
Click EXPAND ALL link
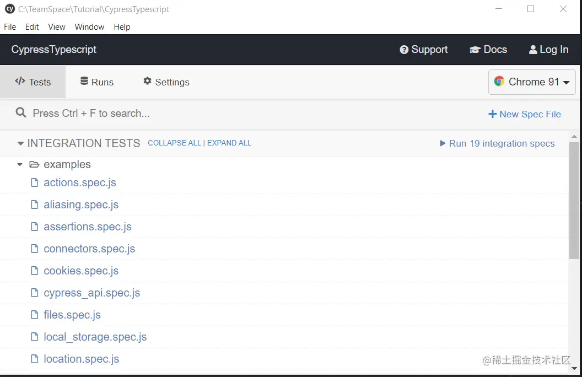[229, 143]
